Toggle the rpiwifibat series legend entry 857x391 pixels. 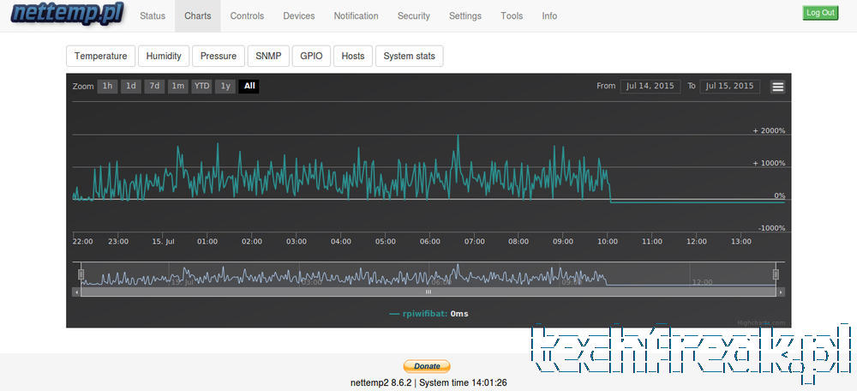(x=428, y=314)
